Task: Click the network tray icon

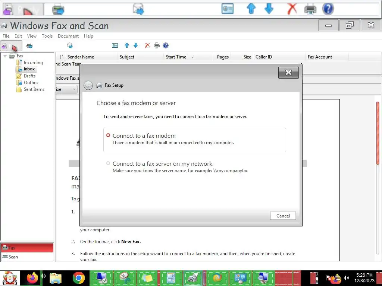Action: [x=337, y=278]
